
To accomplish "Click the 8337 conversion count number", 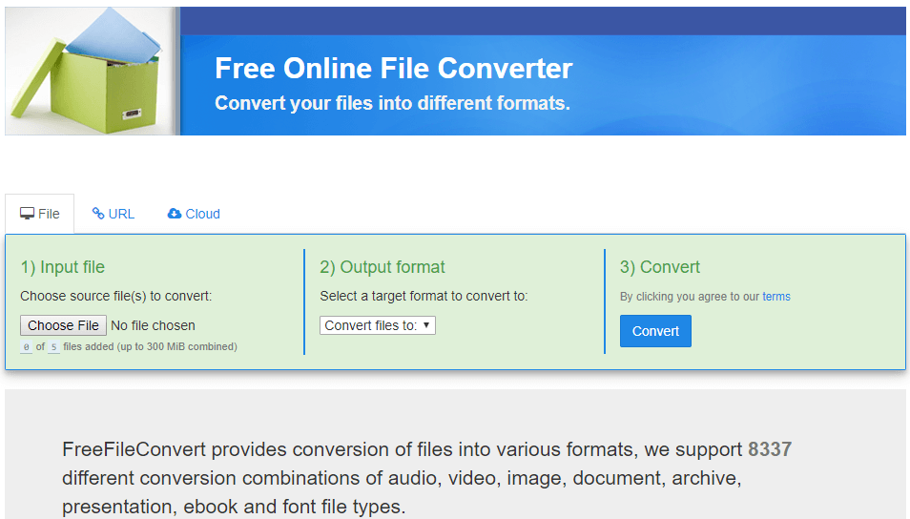I will click(x=770, y=449).
